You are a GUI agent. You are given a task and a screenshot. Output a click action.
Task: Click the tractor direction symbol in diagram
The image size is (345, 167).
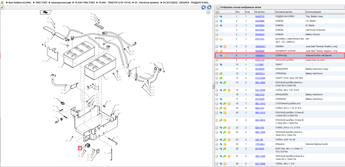coord(46,12)
